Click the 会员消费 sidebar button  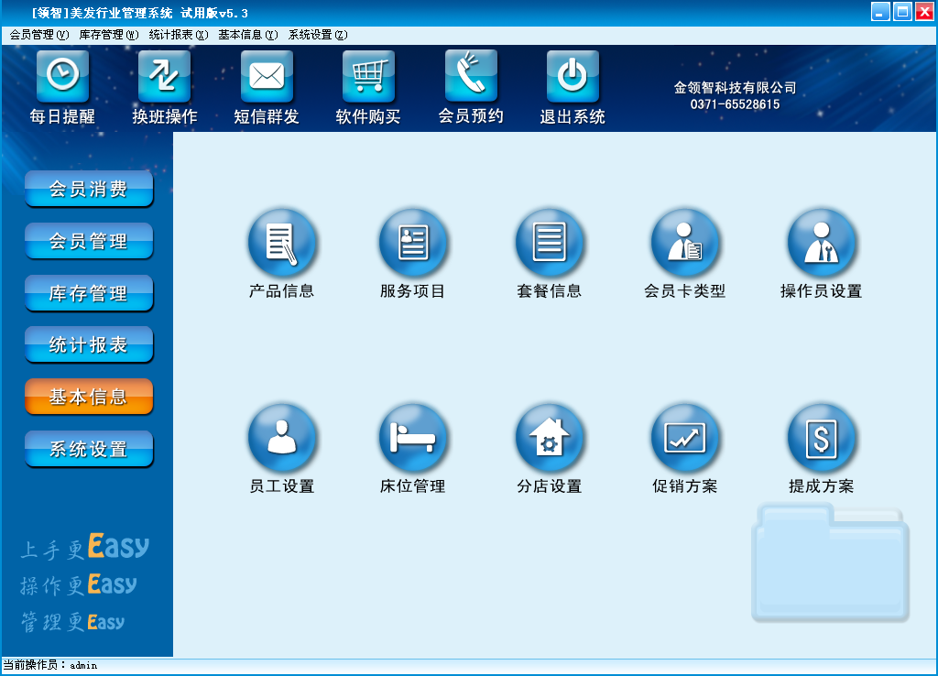89,190
